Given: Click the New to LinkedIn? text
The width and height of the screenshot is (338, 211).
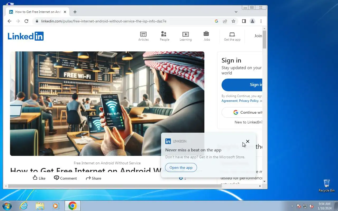Looking at the screenshot, I should [248, 122].
